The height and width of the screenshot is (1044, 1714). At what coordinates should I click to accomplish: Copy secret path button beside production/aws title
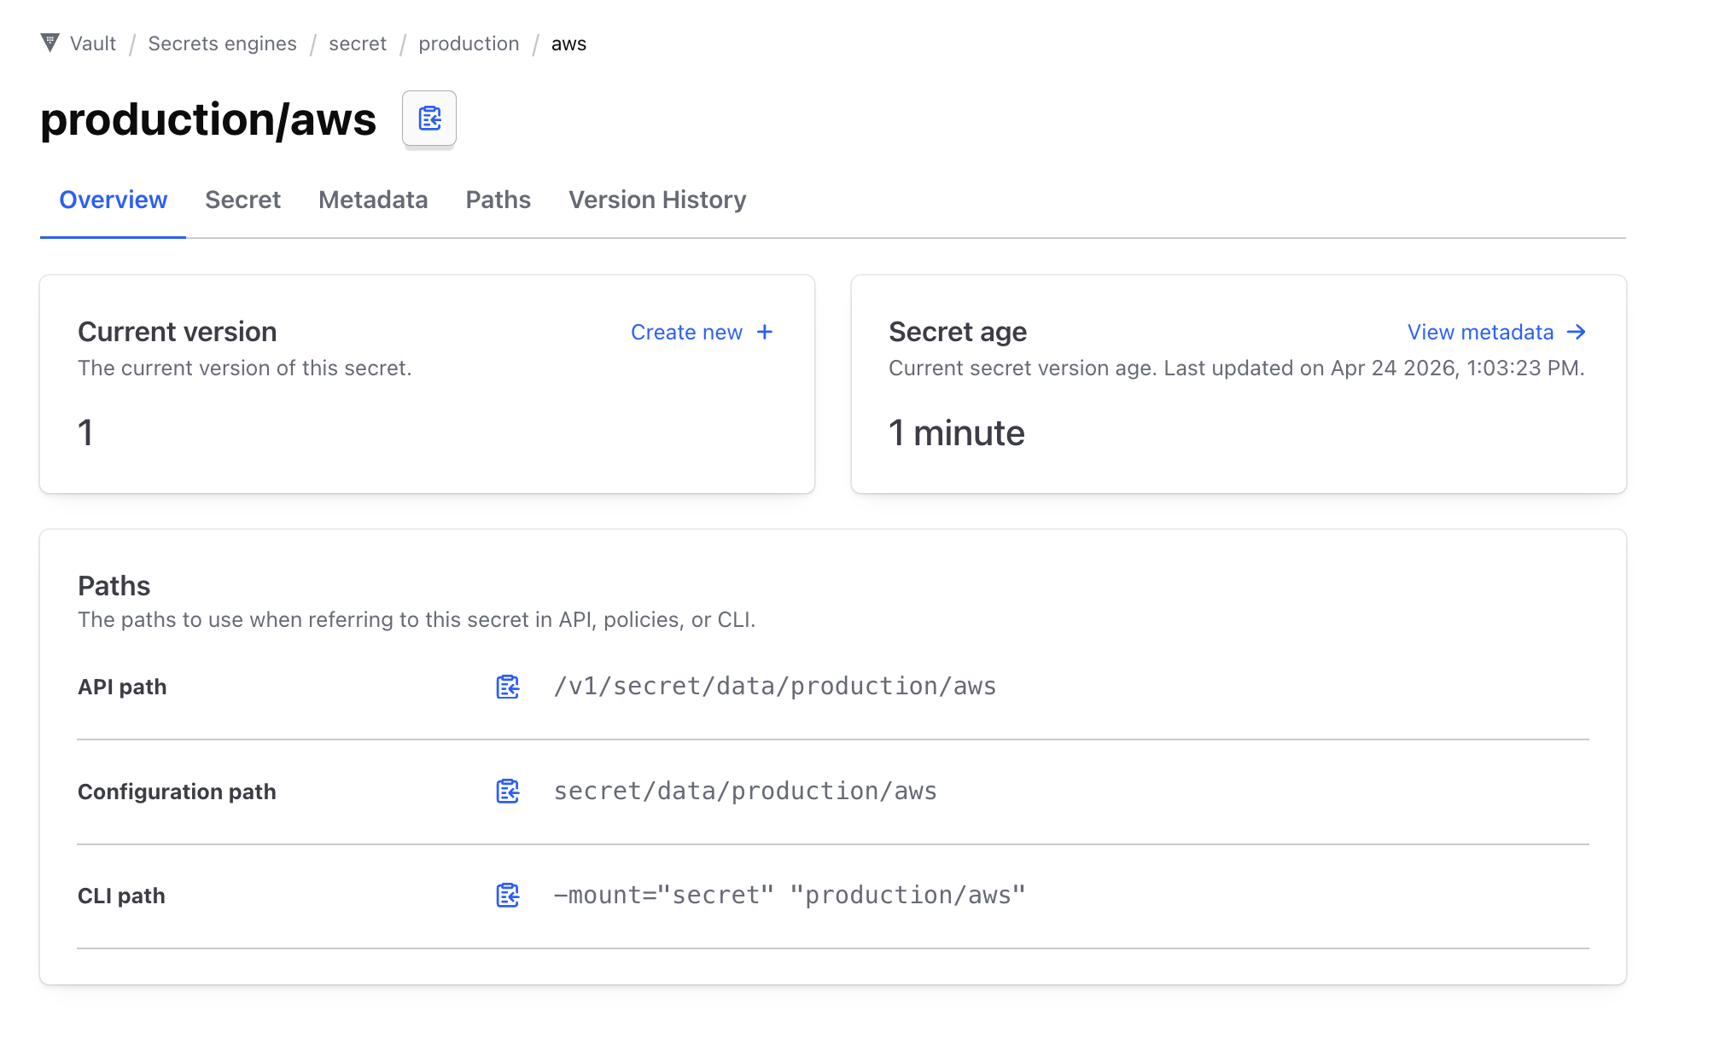coord(429,119)
